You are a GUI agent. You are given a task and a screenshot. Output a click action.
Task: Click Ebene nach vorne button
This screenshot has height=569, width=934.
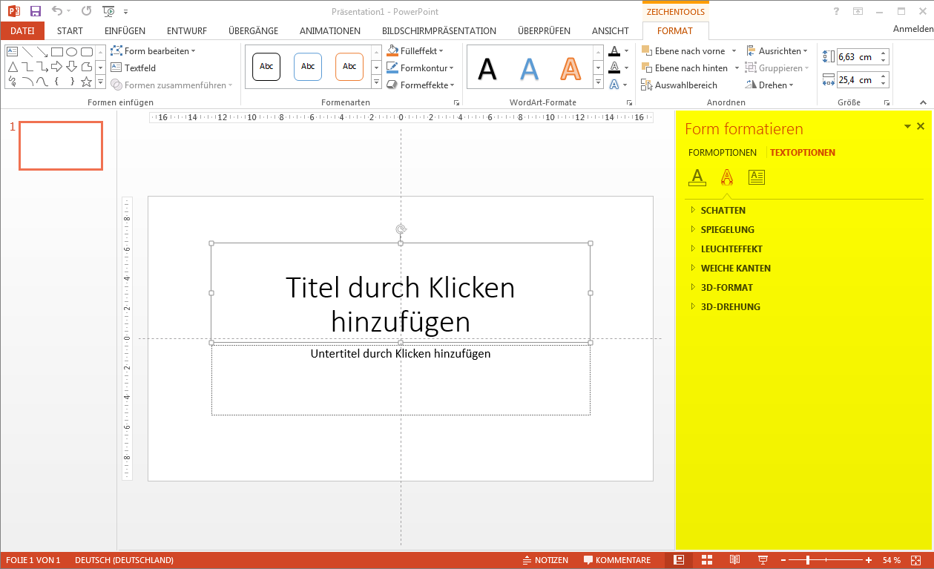pos(689,51)
